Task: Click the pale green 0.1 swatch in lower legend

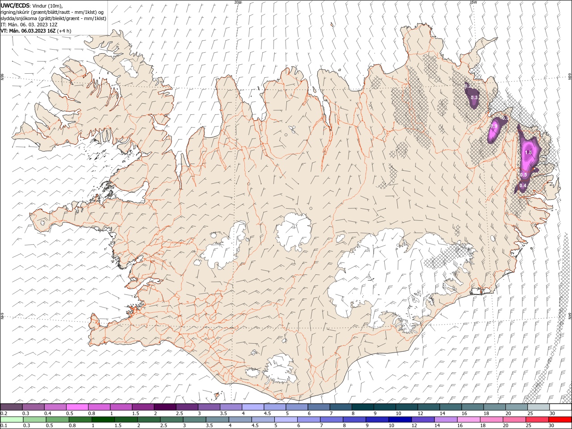Action: click(12, 419)
